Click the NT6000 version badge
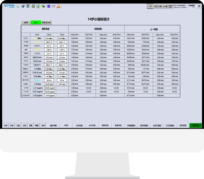Screen dimensions: 204x179 (x=191, y=6)
